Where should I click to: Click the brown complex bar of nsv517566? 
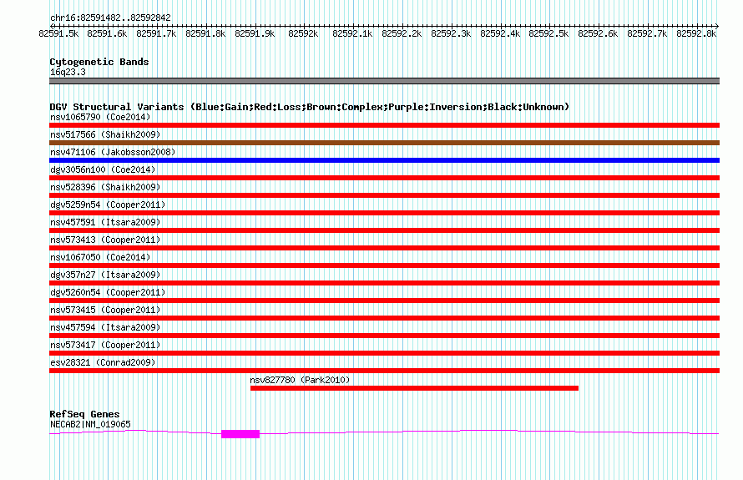pyautogui.click(x=384, y=143)
